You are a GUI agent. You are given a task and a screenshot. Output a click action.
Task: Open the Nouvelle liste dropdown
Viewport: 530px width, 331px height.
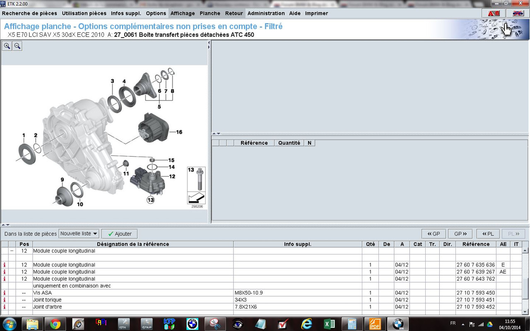pos(79,234)
